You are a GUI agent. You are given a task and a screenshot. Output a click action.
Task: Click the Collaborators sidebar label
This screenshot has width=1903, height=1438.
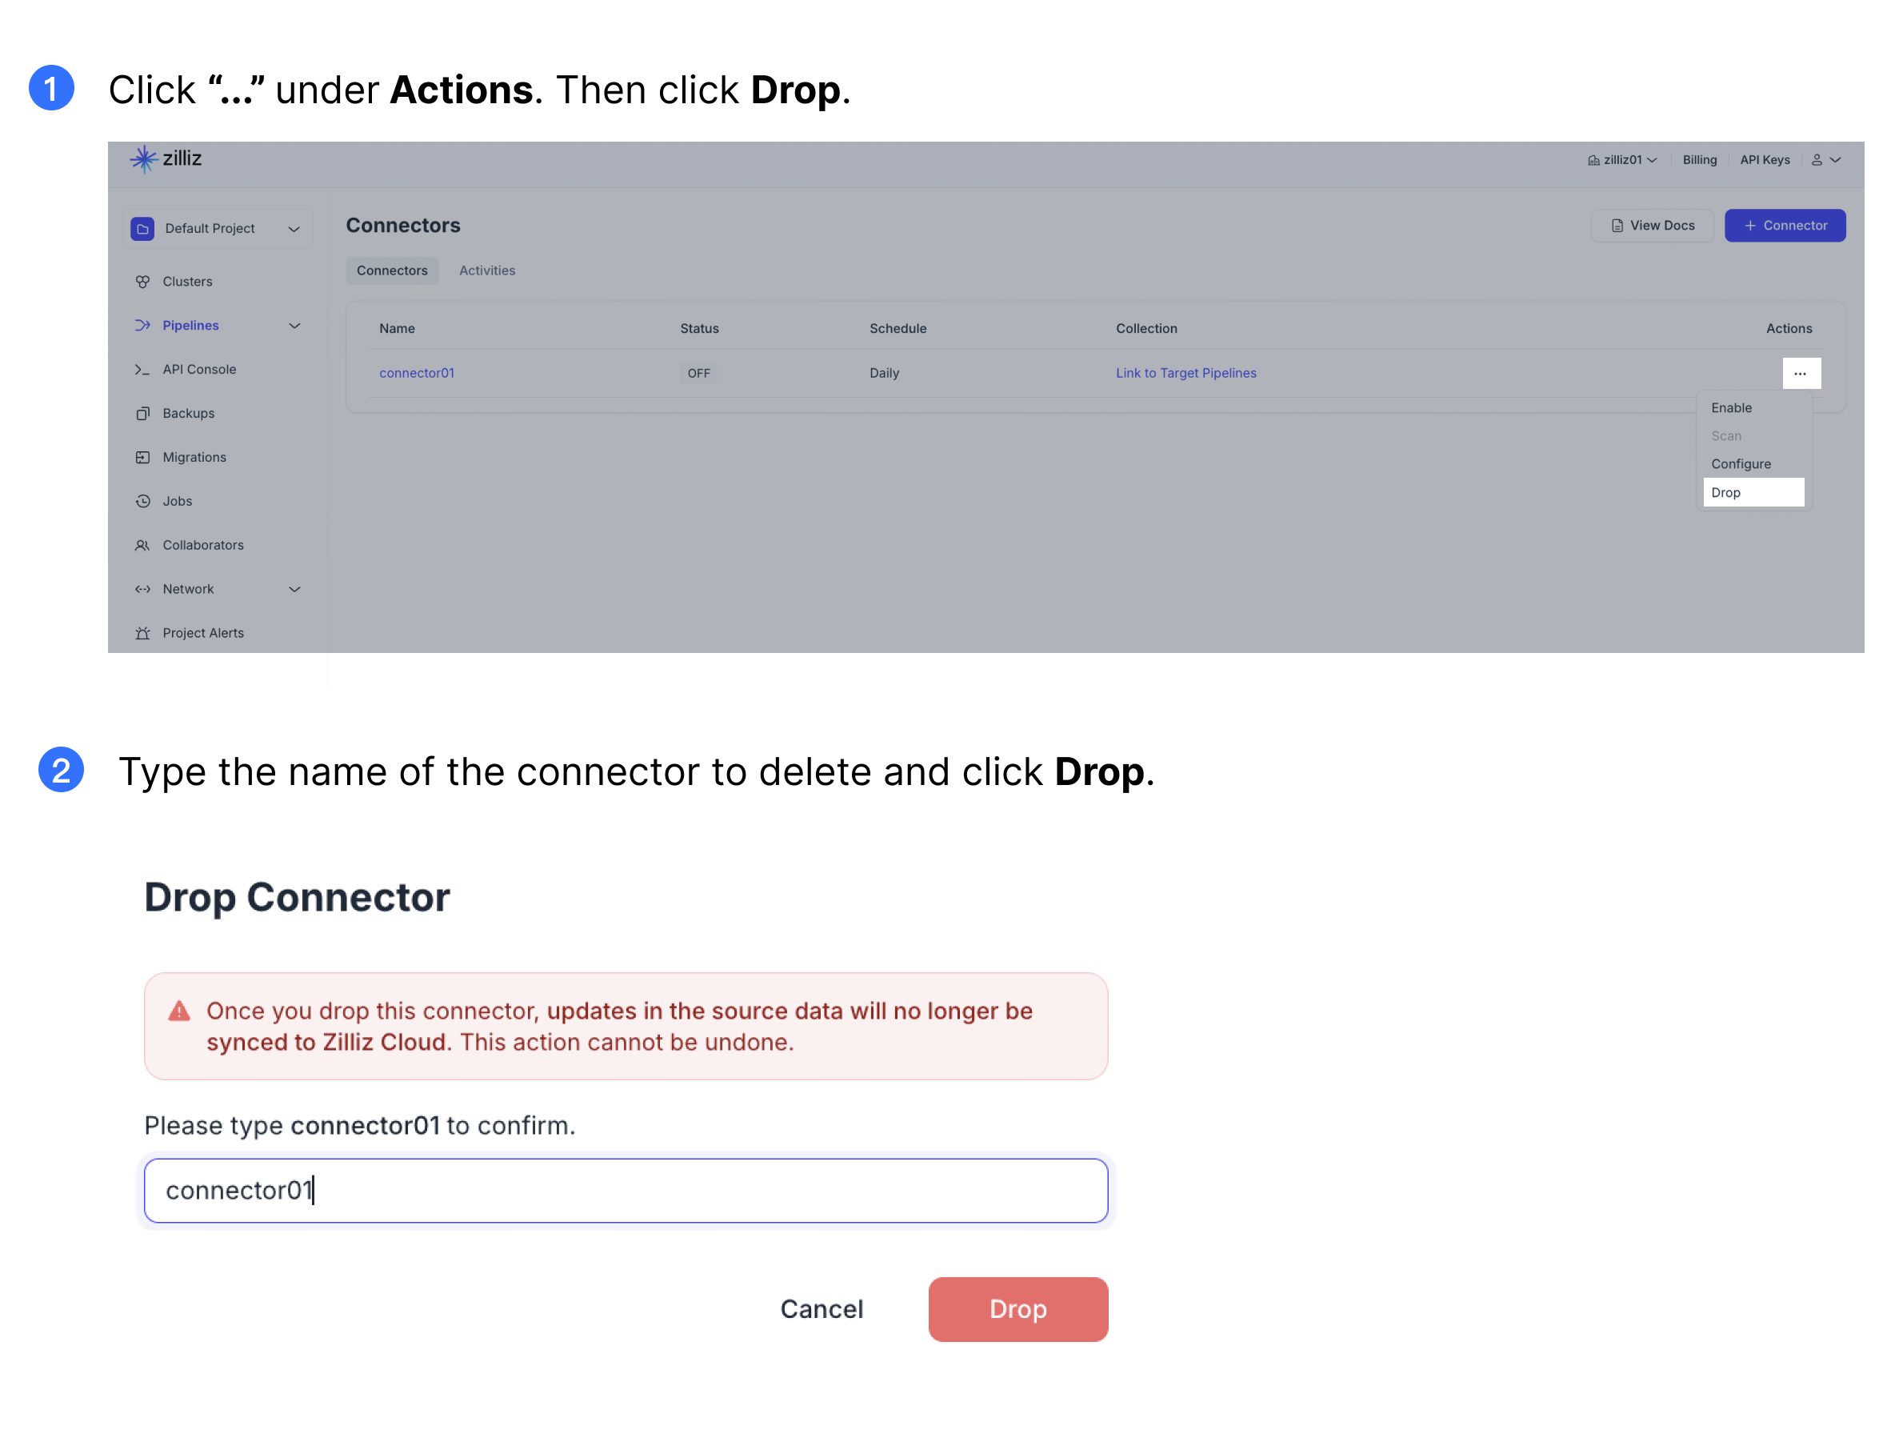203,546
